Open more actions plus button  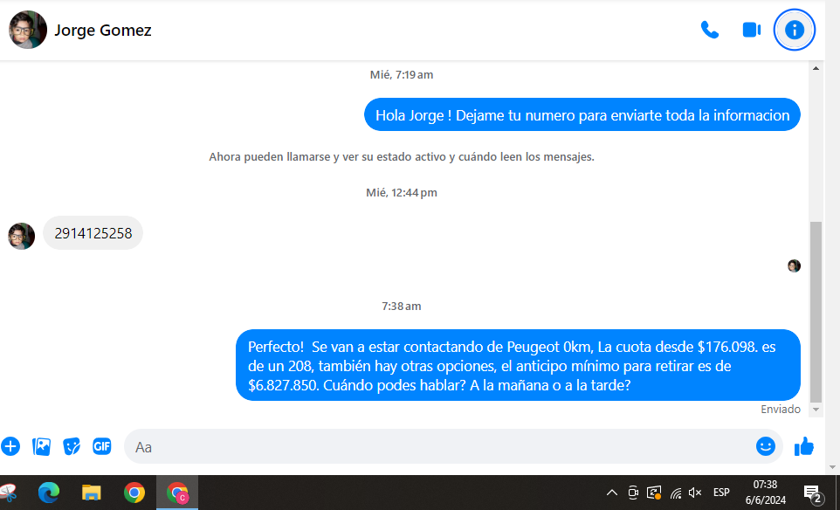[x=10, y=446]
